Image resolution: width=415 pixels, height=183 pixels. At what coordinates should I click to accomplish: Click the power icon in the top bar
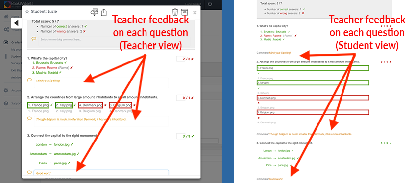pyautogui.click(x=210, y=4)
